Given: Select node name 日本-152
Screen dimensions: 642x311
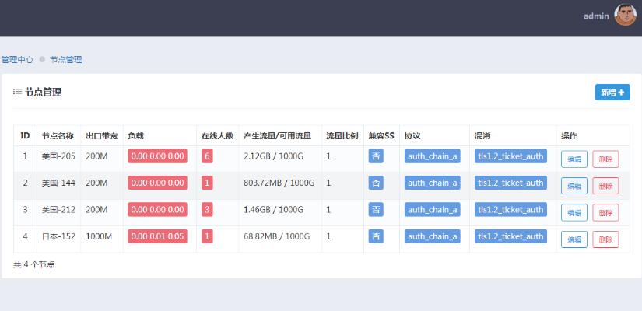Looking at the screenshot, I should click(x=58, y=236).
